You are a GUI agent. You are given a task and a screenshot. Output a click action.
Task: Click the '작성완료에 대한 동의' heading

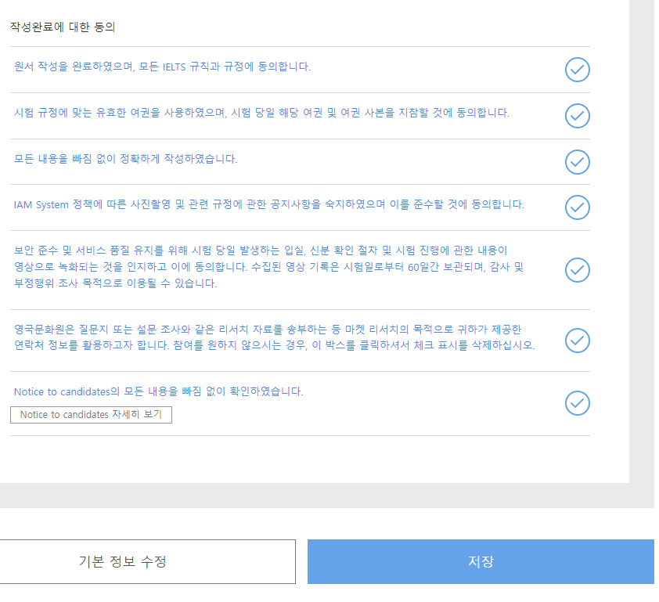63,27
